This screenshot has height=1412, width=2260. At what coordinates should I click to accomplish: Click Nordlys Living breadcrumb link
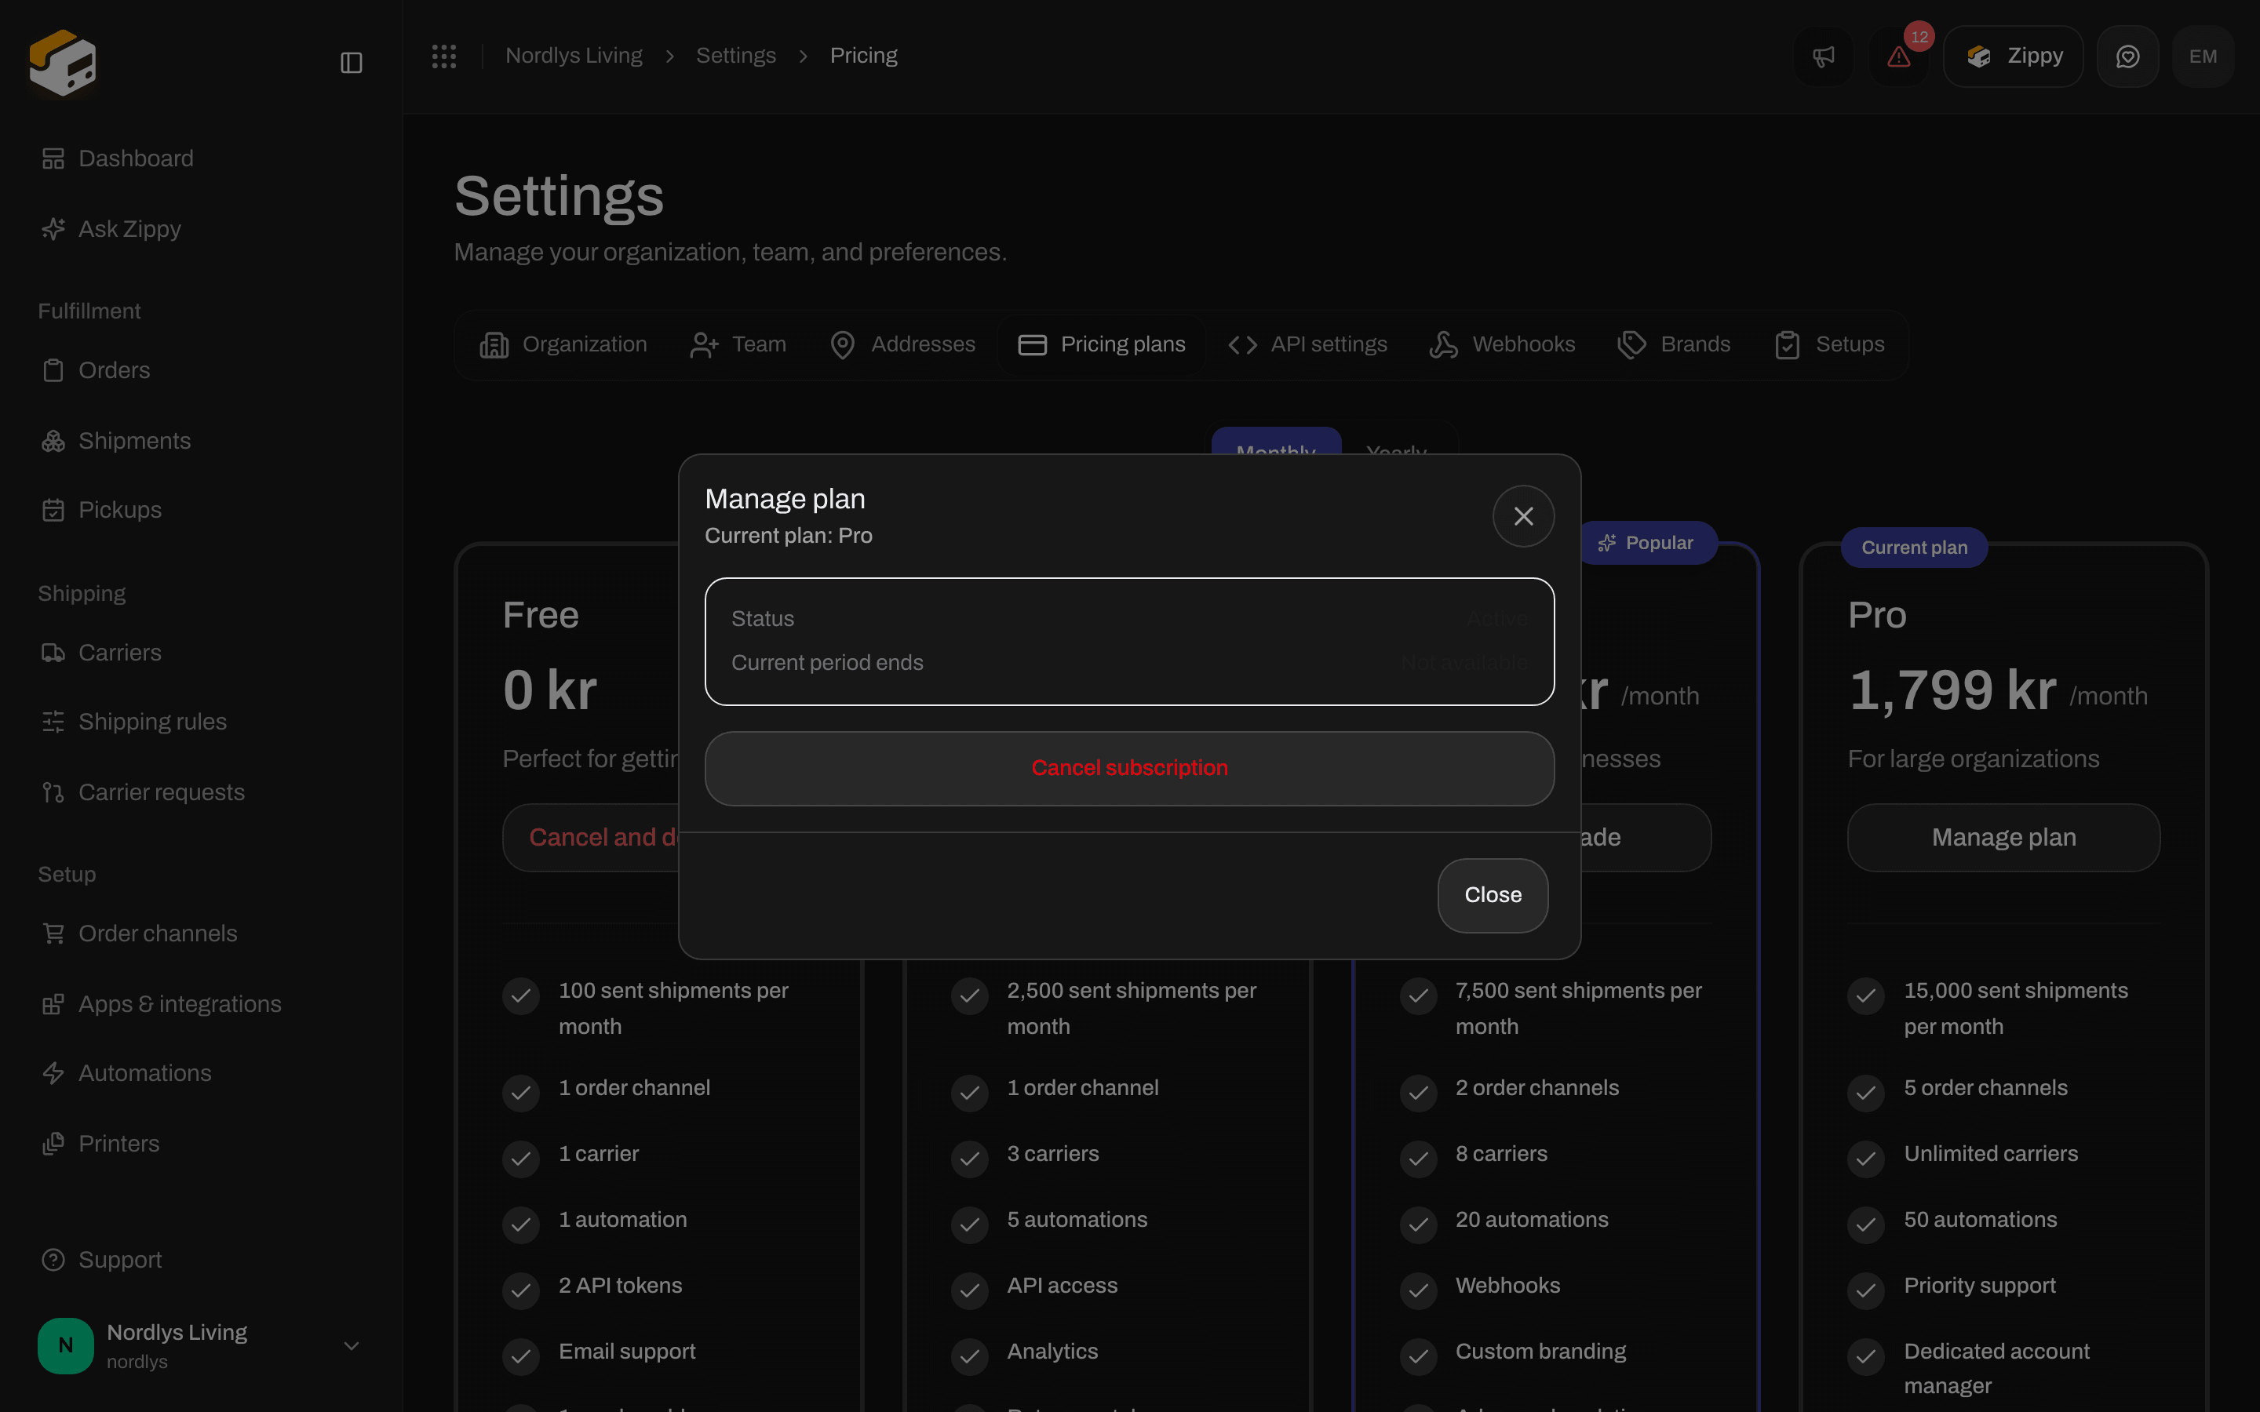tap(574, 56)
